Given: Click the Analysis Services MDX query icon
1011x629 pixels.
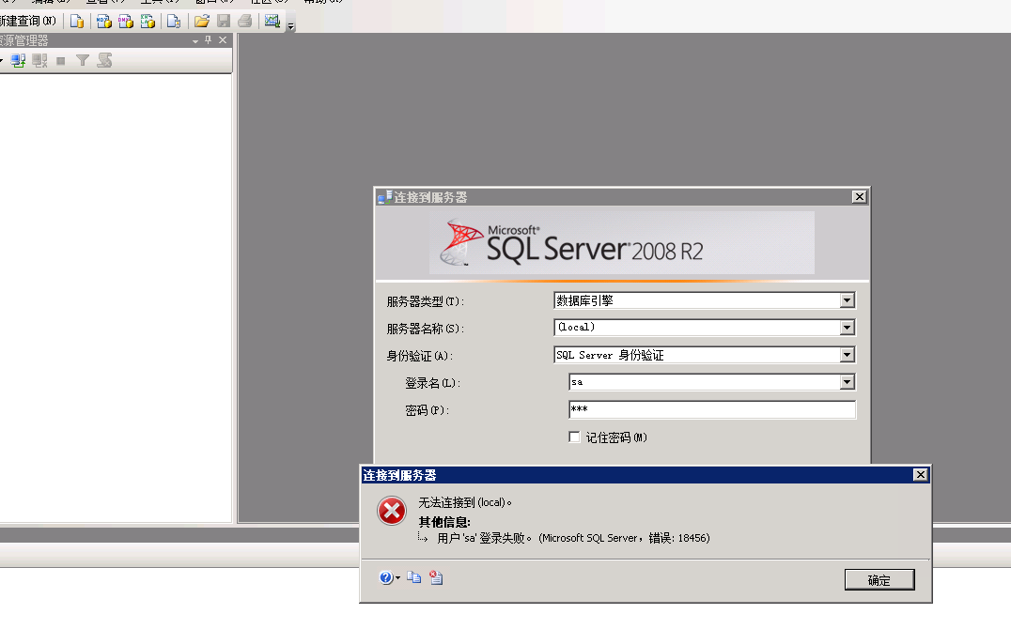Looking at the screenshot, I should tap(103, 21).
